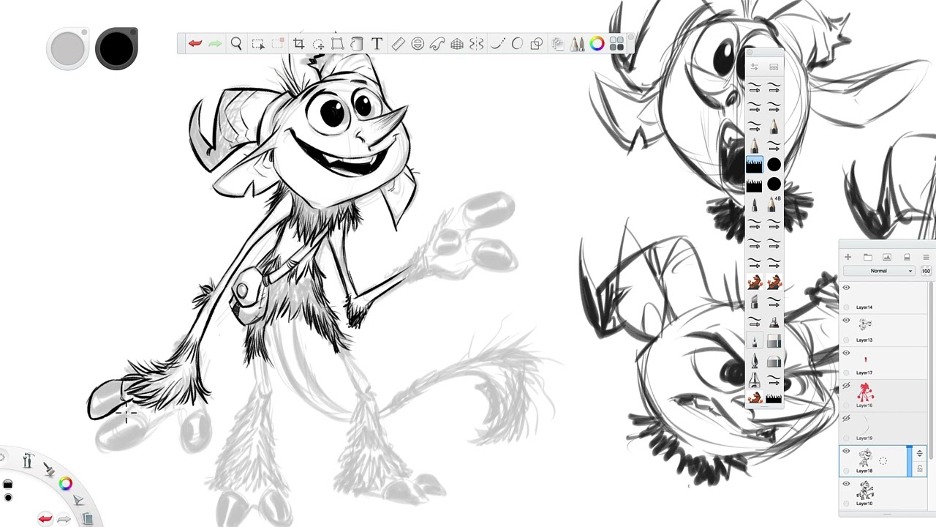Open Brush Properties sliders in brush palette

coord(754,67)
